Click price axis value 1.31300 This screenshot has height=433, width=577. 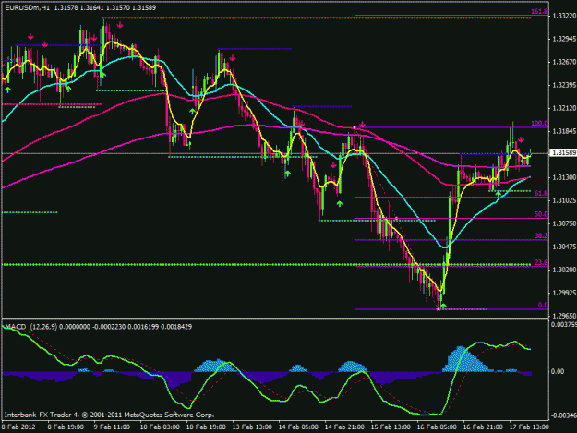tap(564, 177)
